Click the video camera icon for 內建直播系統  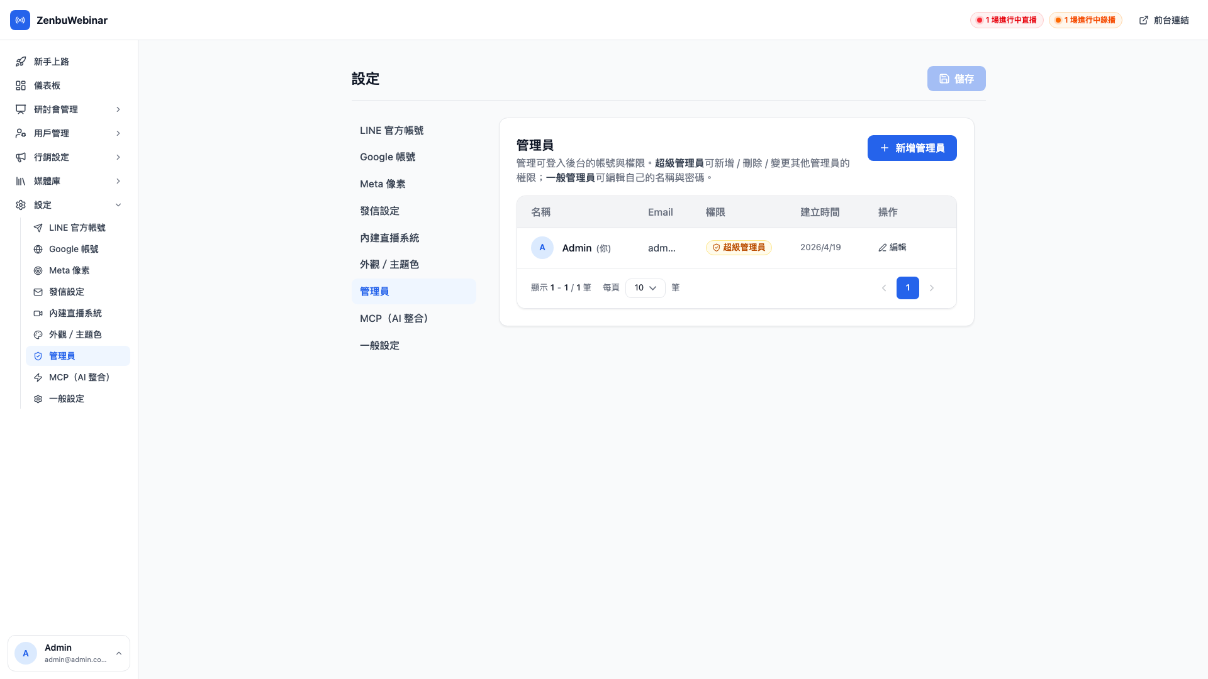38,313
